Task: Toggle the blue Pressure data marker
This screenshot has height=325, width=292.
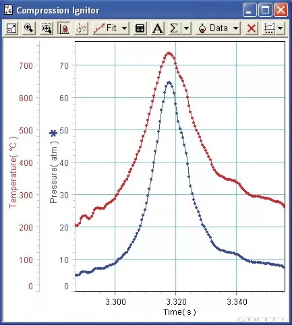Action: tap(53, 134)
